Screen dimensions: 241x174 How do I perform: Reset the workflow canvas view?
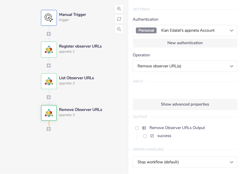(x=119, y=19)
